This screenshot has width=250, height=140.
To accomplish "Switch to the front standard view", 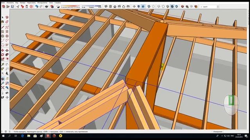I will pyautogui.click(x=115, y=7).
